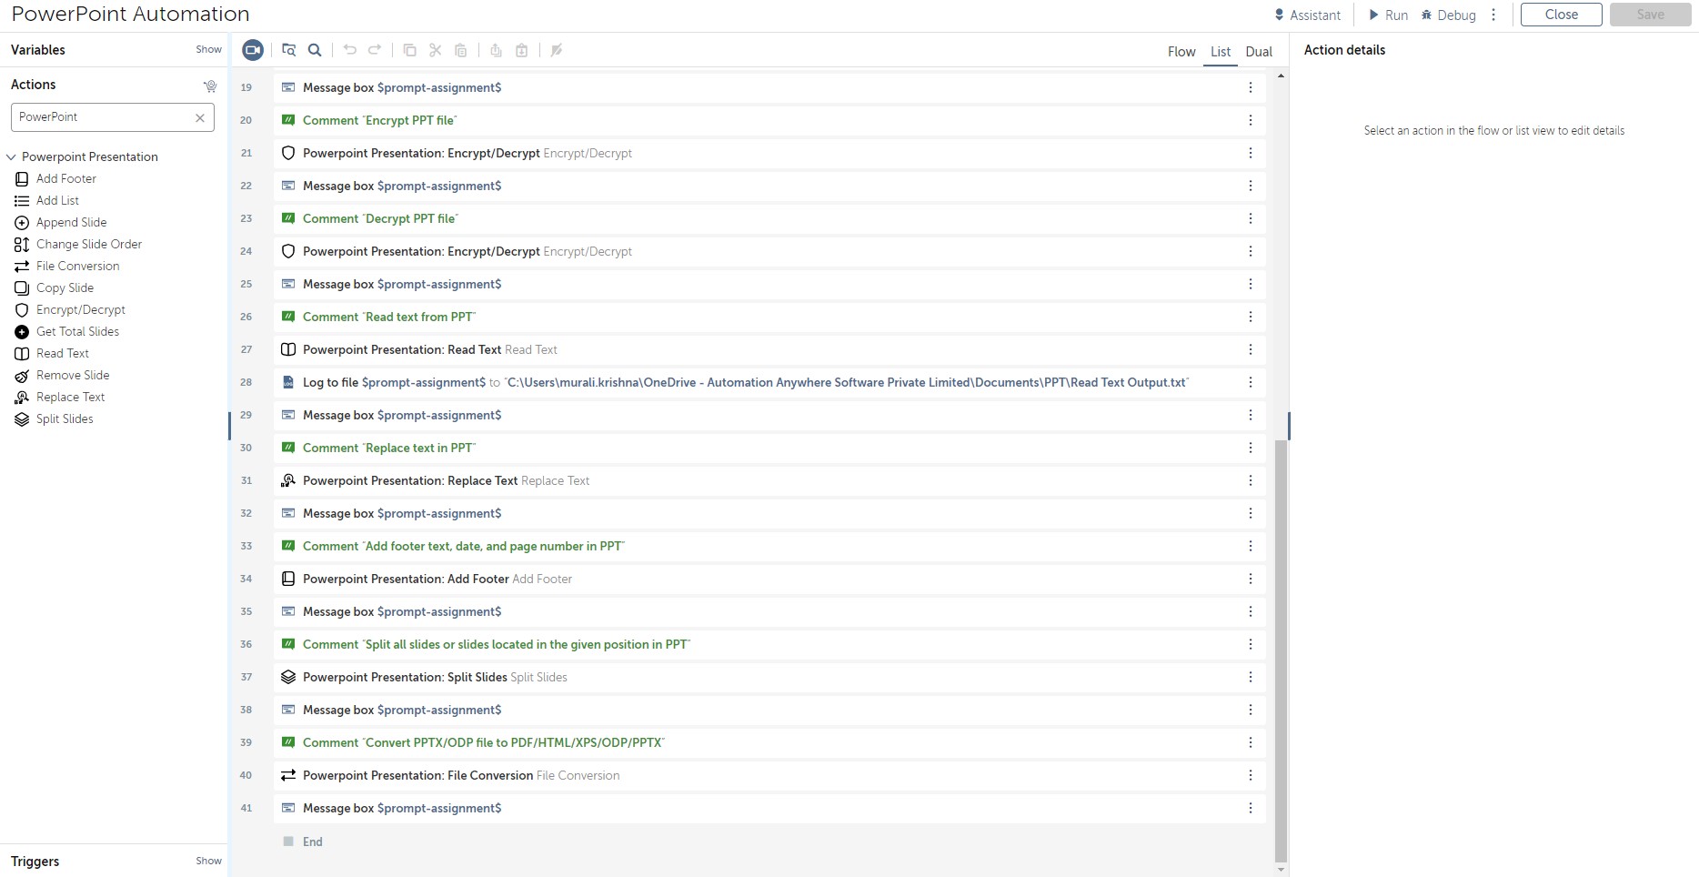Select line 28 Log to file action
Image resolution: width=1699 pixels, height=877 pixels.
[769, 383]
